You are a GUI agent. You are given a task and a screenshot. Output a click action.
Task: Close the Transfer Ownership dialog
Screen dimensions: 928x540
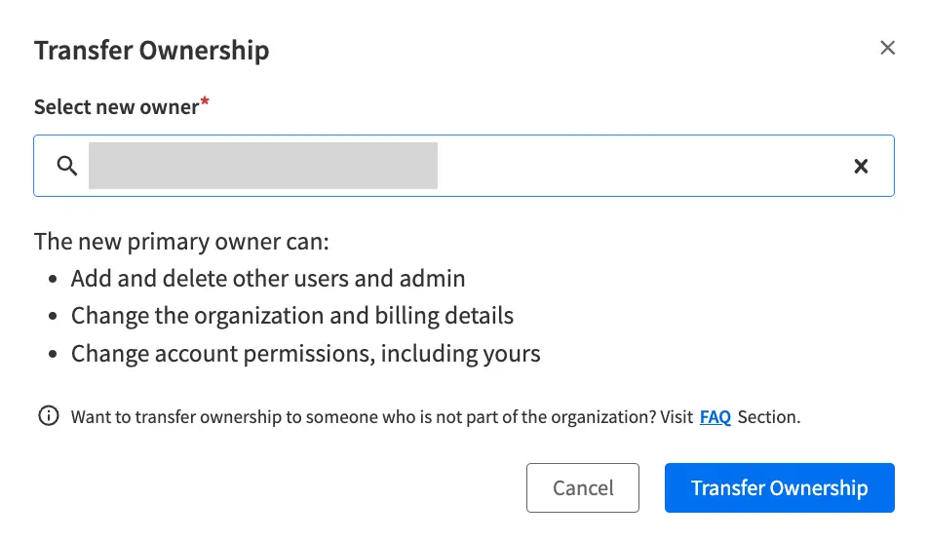(x=887, y=48)
